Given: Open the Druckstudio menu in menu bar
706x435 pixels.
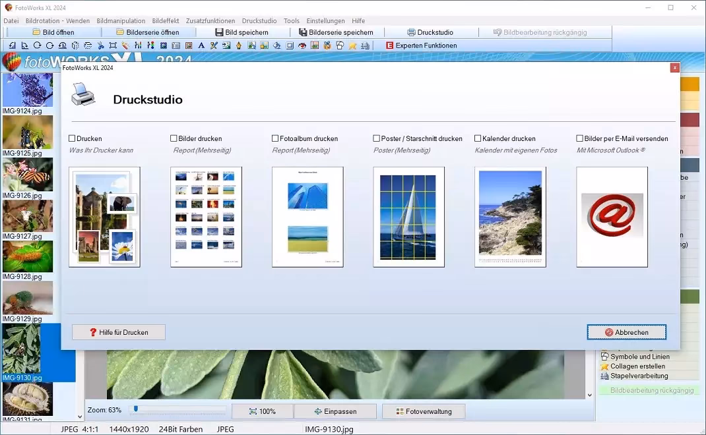Looking at the screenshot, I should tap(259, 20).
